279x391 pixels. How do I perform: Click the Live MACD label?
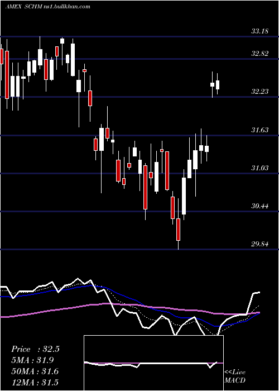235,376
